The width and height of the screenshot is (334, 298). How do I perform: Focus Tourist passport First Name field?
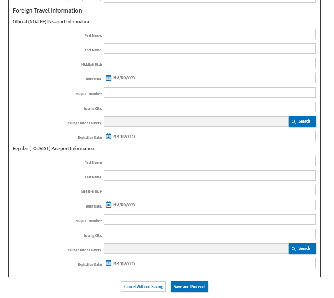pyautogui.click(x=209, y=161)
